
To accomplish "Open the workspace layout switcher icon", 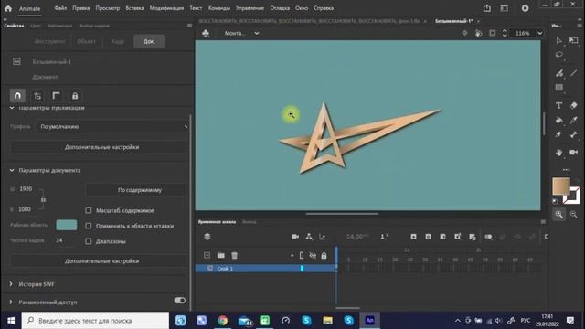I will (504, 8).
